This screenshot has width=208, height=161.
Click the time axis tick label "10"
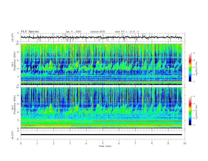[185, 143]
